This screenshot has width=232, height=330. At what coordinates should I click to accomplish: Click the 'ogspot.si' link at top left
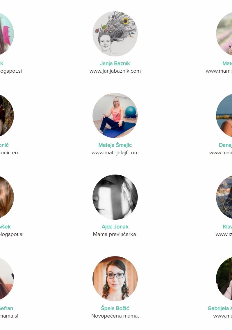pos(11,71)
